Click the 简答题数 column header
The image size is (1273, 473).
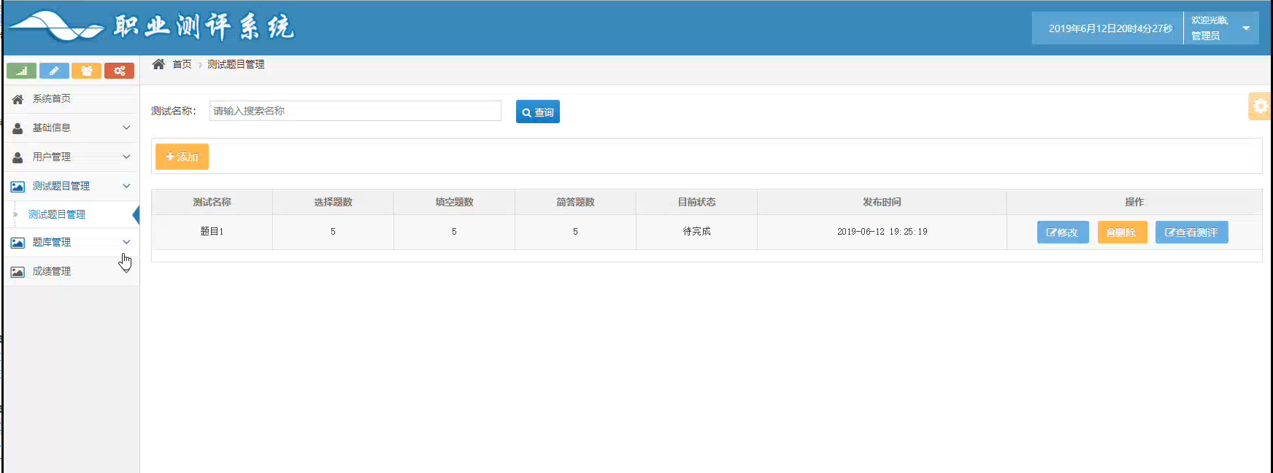(576, 202)
